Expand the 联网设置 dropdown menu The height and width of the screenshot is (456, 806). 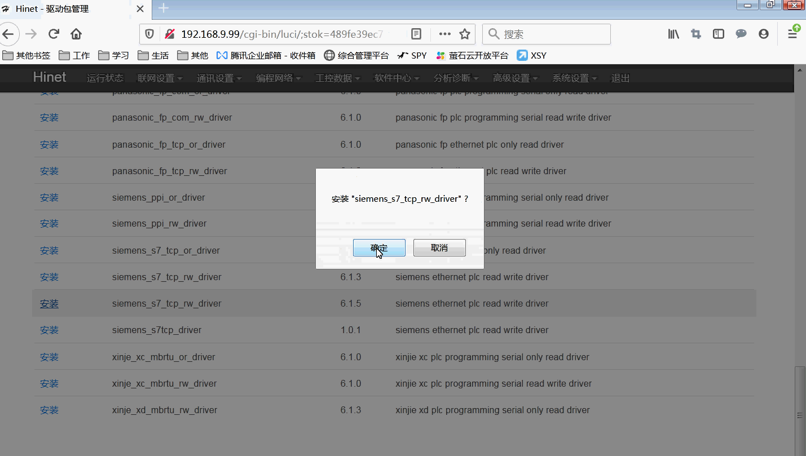[x=160, y=78]
